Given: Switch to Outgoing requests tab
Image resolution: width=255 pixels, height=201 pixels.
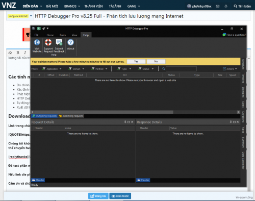Looking at the screenshot, I should tap(44, 116).
